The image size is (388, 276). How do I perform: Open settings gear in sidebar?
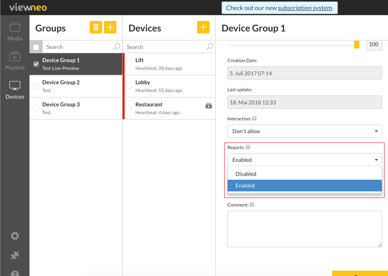click(15, 236)
